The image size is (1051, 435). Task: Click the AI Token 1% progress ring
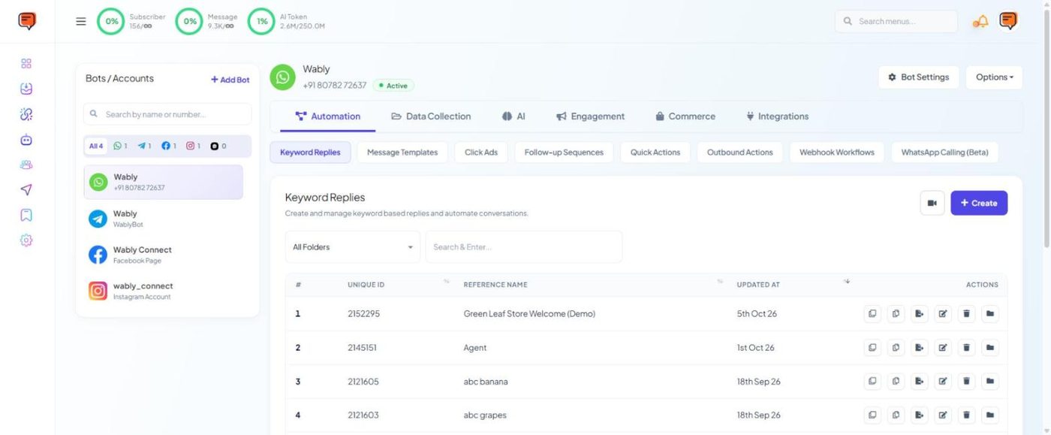click(261, 21)
